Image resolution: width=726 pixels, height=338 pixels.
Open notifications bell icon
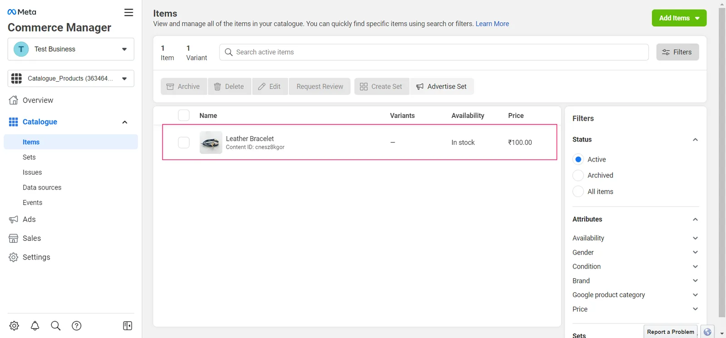pos(35,326)
